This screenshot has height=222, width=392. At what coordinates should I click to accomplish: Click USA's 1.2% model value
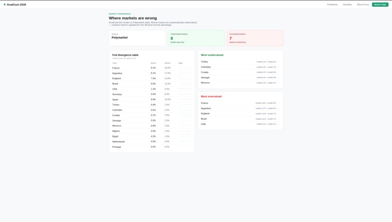(x=153, y=89)
